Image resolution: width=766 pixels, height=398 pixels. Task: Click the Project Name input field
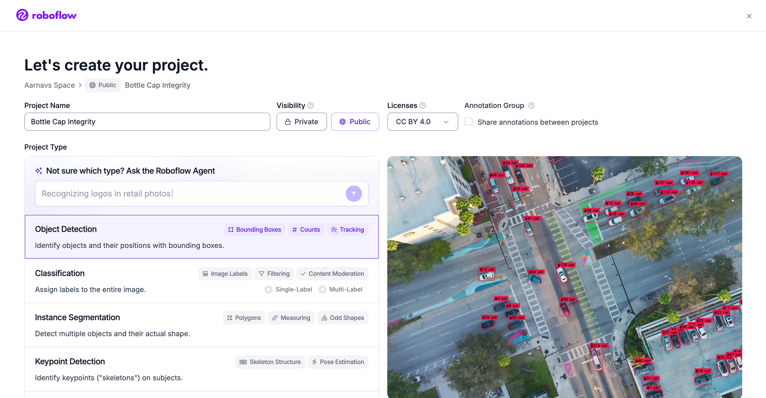[x=147, y=122]
